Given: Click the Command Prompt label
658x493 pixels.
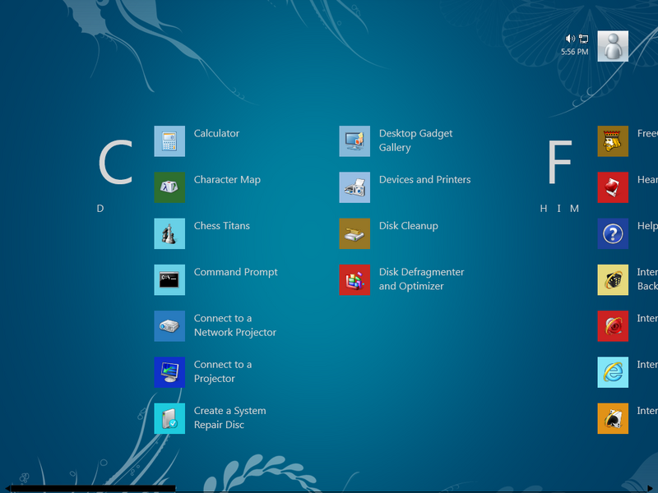Looking at the screenshot, I should pyautogui.click(x=235, y=272).
